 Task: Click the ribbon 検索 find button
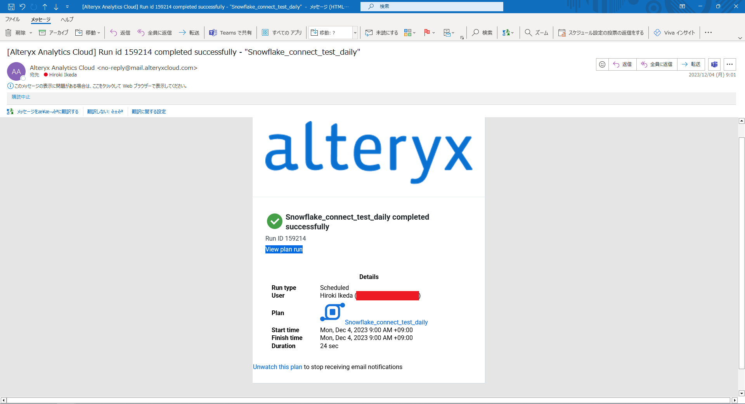point(482,33)
